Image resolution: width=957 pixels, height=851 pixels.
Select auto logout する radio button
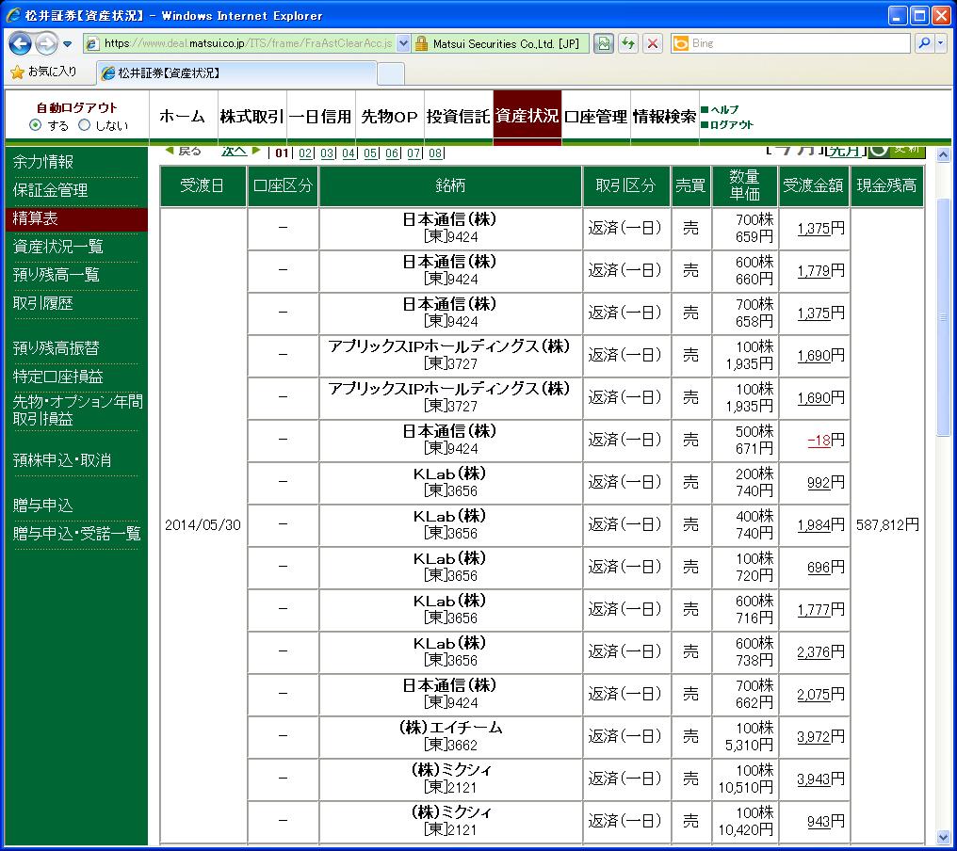[x=36, y=125]
